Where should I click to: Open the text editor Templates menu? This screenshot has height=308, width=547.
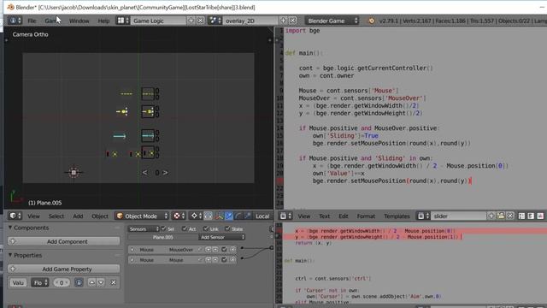tap(397, 216)
